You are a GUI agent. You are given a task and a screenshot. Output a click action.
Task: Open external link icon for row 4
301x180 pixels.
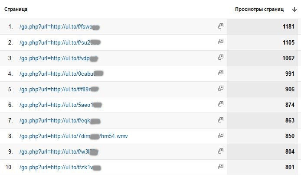[221, 73]
